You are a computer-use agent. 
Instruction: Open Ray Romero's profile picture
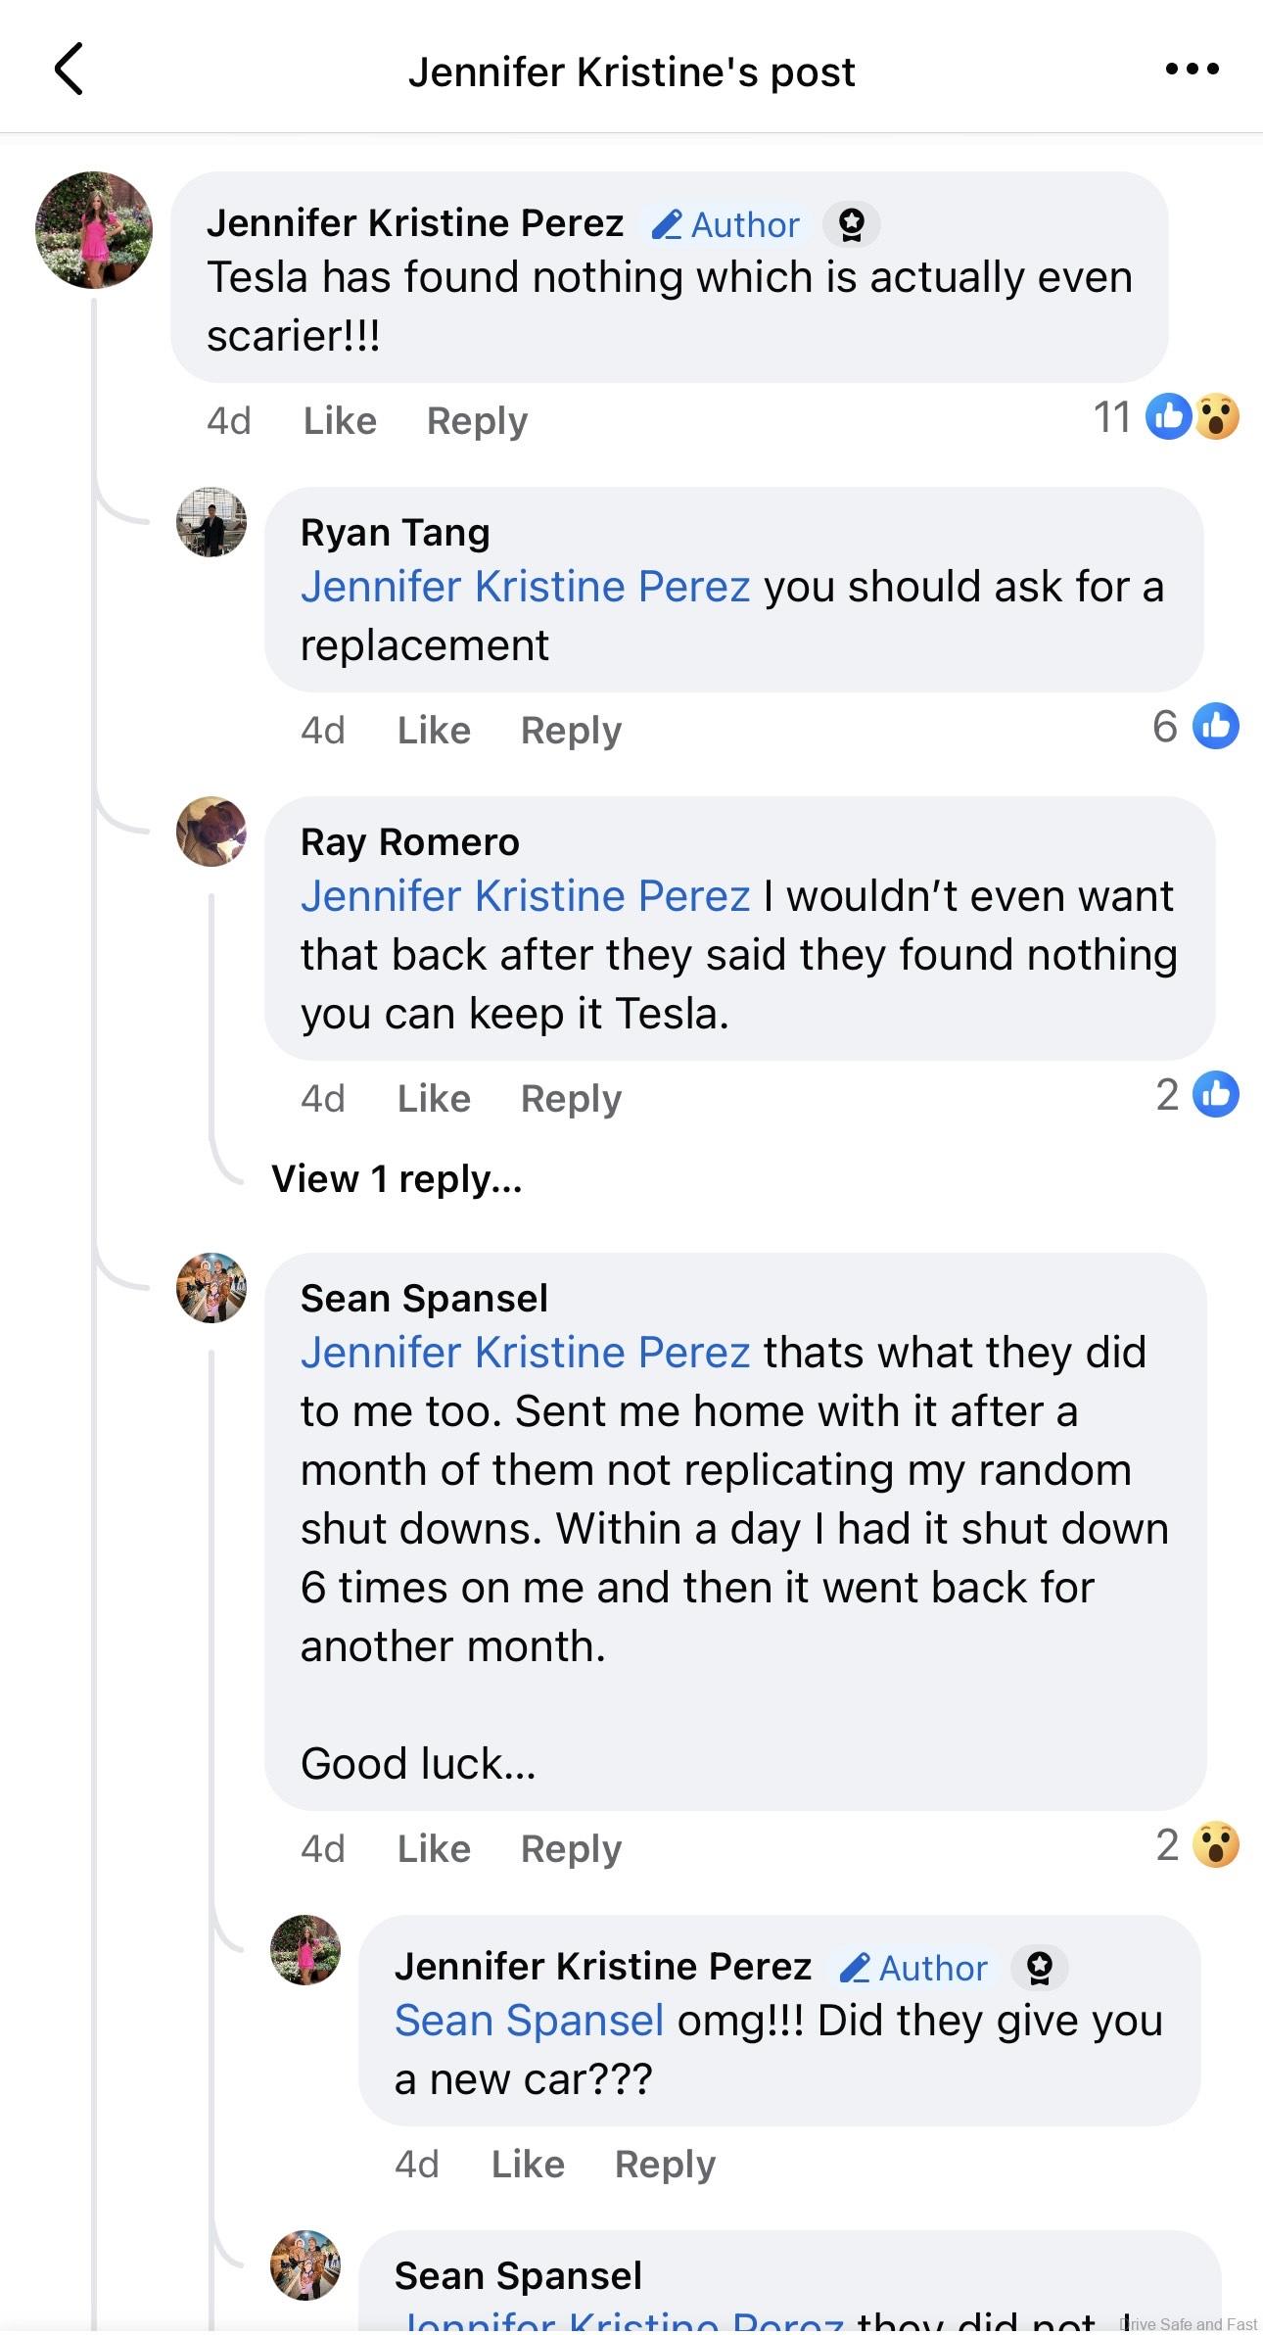[x=211, y=832]
